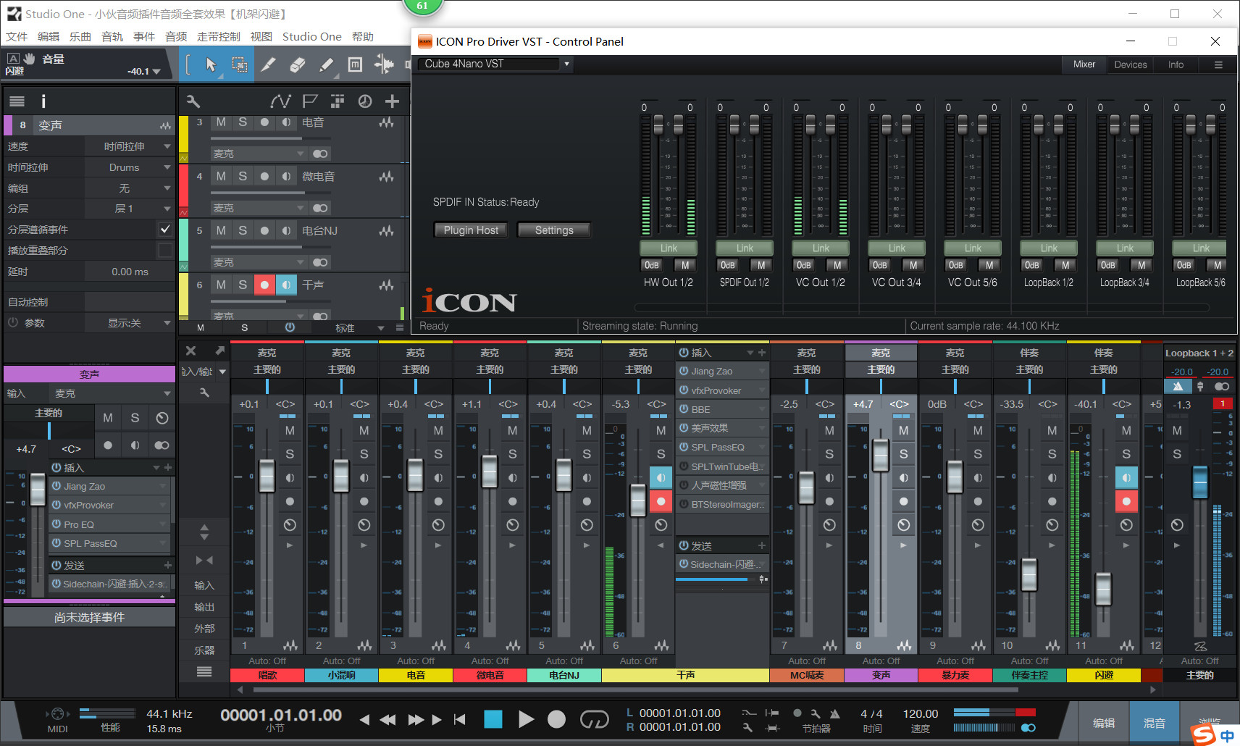This screenshot has width=1240, height=746.
Task: Open the 走带控制 menu
Action: click(219, 36)
